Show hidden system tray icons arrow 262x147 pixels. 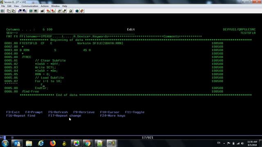tap(224, 143)
